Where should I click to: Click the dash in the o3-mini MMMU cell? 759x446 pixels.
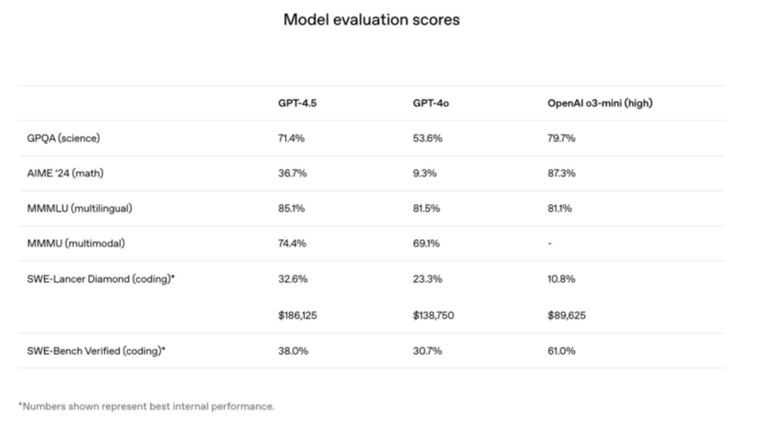coord(550,244)
